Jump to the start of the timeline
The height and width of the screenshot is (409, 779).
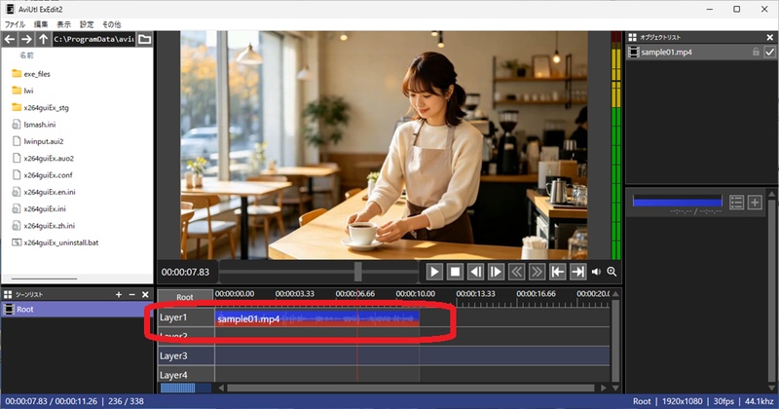click(x=557, y=272)
